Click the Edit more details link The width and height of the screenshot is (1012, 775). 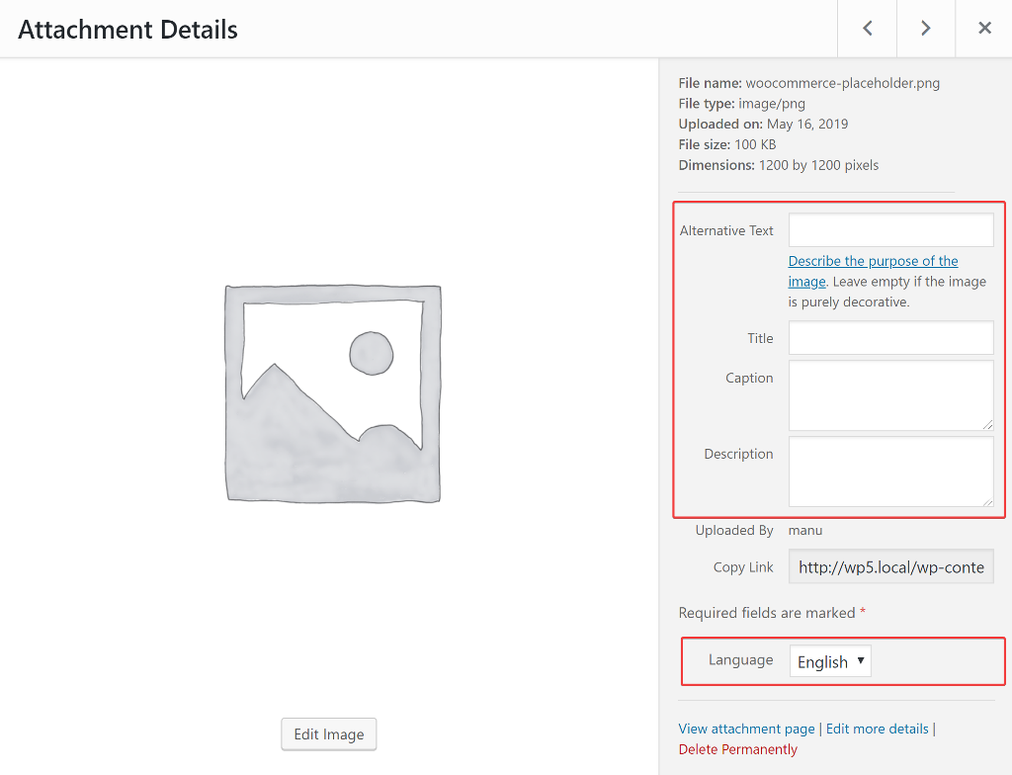coord(877,729)
